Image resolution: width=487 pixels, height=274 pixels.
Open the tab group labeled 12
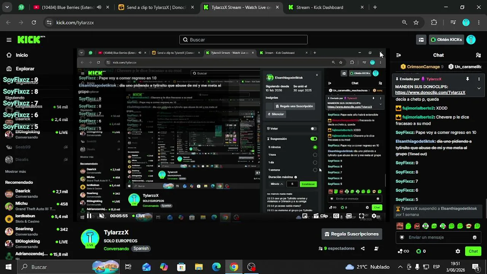21,7
